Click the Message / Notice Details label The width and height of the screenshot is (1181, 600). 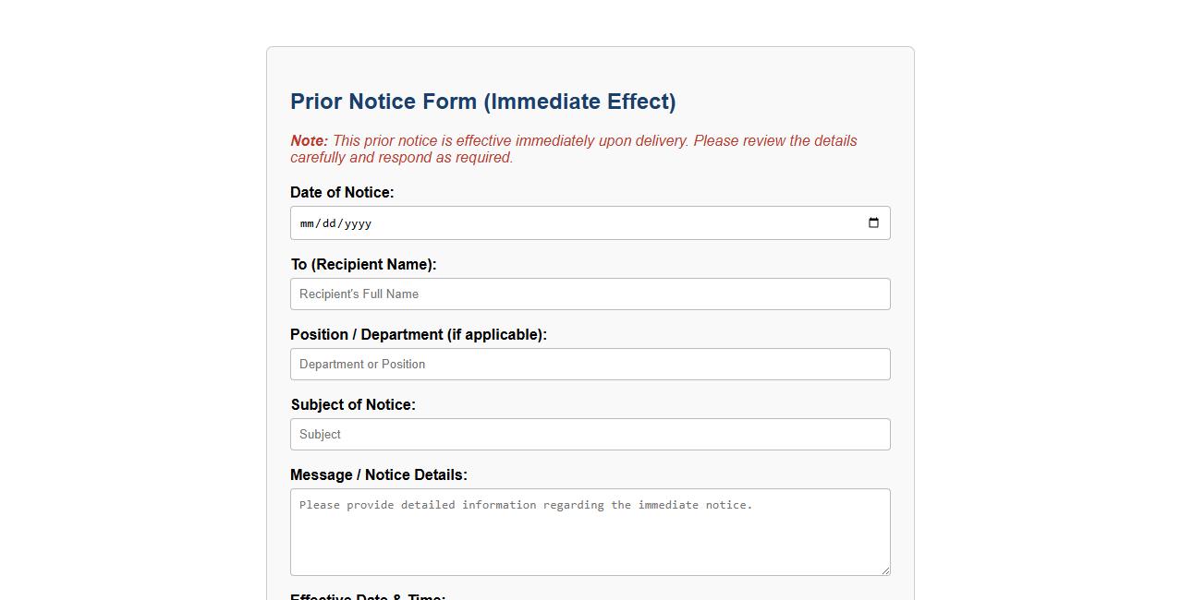click(378, 474)
